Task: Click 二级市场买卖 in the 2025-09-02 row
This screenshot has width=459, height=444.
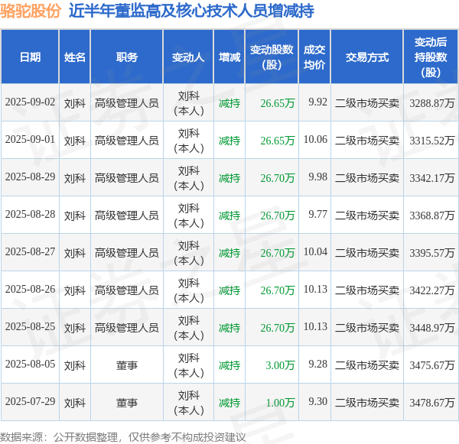Action: (367, 103)
